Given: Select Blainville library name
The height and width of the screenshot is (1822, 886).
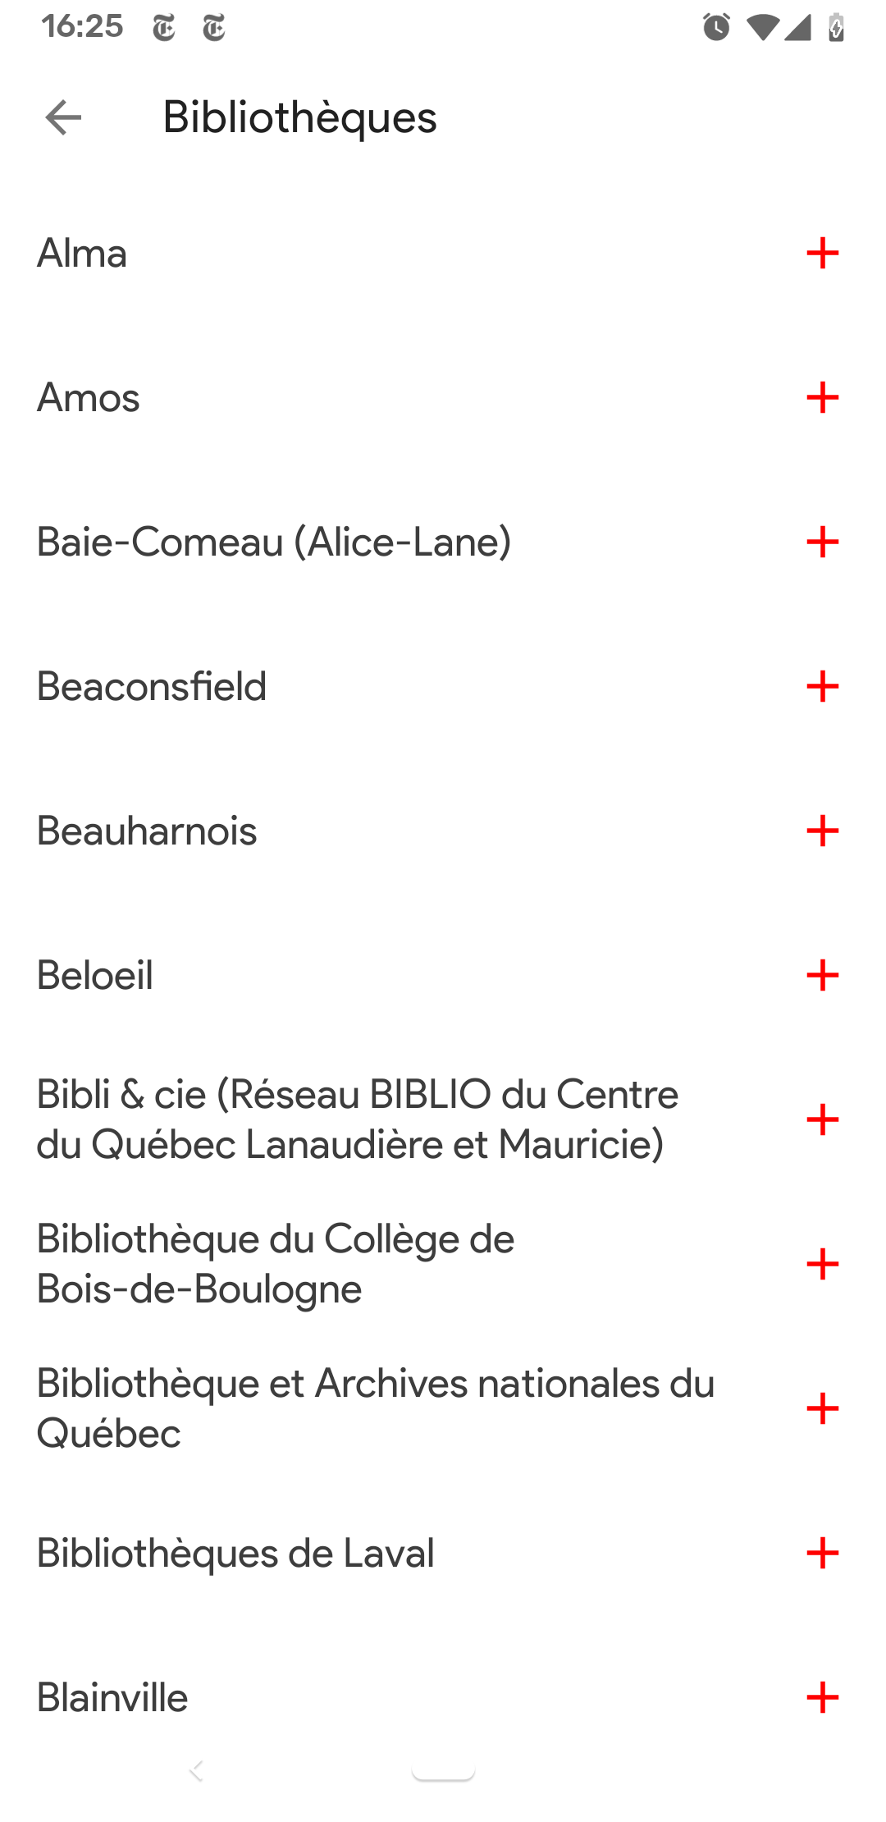Looking at the screenshot, I should 112,1697.
